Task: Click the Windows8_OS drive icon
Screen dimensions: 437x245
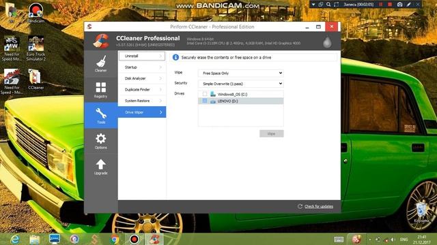Action: (213, 94)
